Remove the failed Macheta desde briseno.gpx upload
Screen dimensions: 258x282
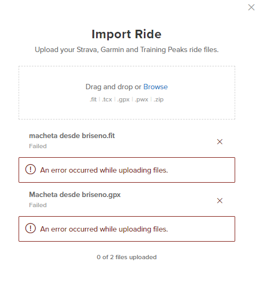point(220,201)
